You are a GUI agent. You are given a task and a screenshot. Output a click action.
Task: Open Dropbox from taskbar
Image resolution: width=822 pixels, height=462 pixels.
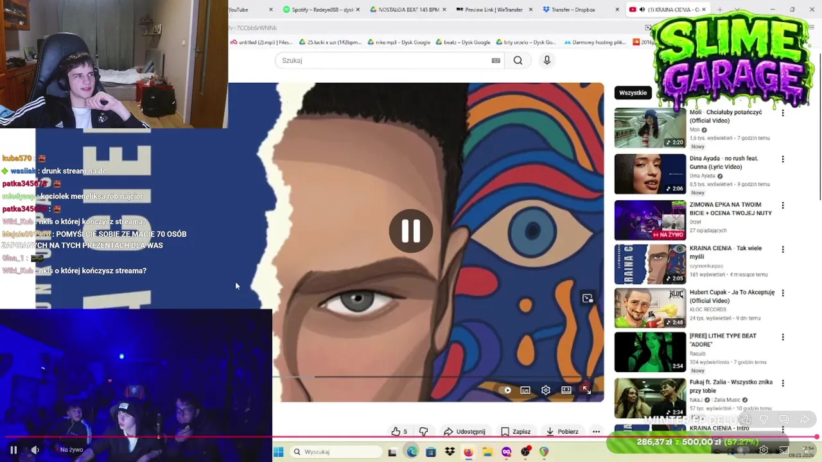[450, 452]
